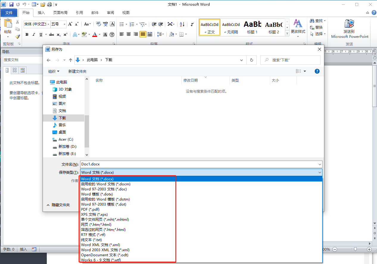Click the Sort A-Z icon

pos(182,24)
